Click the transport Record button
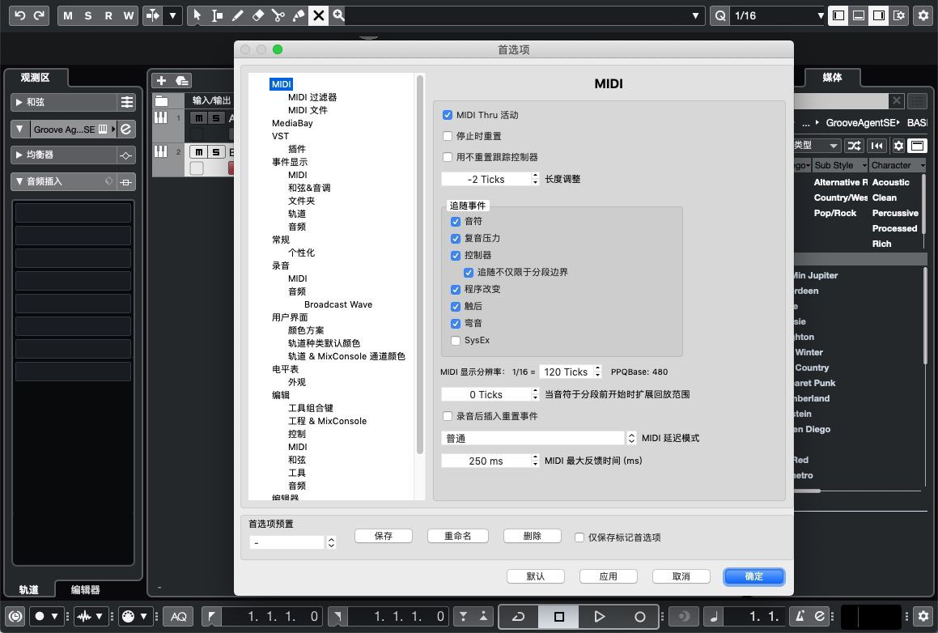This screenshot has width=938, height=633. (639, 616)
